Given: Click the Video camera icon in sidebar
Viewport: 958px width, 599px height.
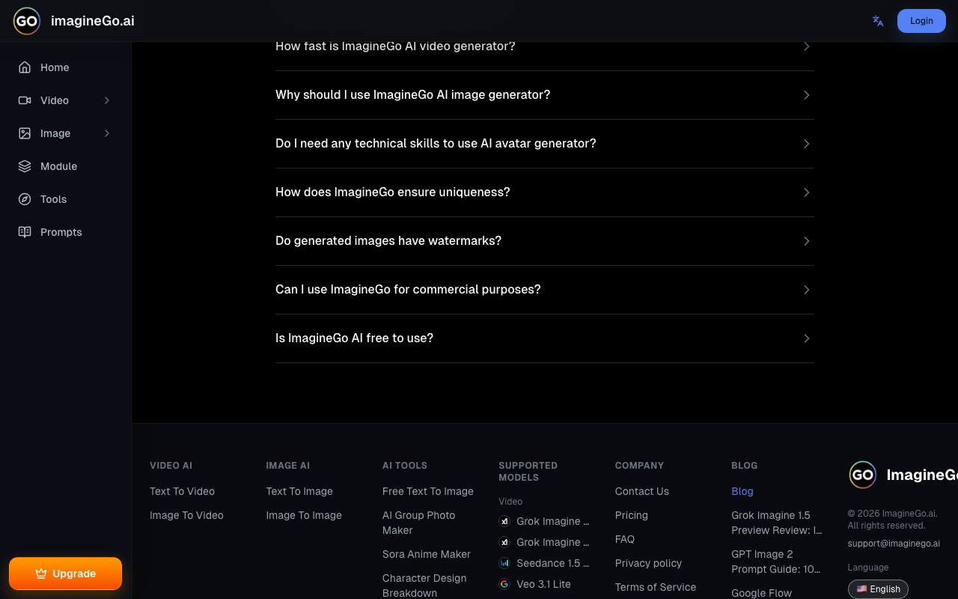Looking at the screenshot, I should 25,100.
